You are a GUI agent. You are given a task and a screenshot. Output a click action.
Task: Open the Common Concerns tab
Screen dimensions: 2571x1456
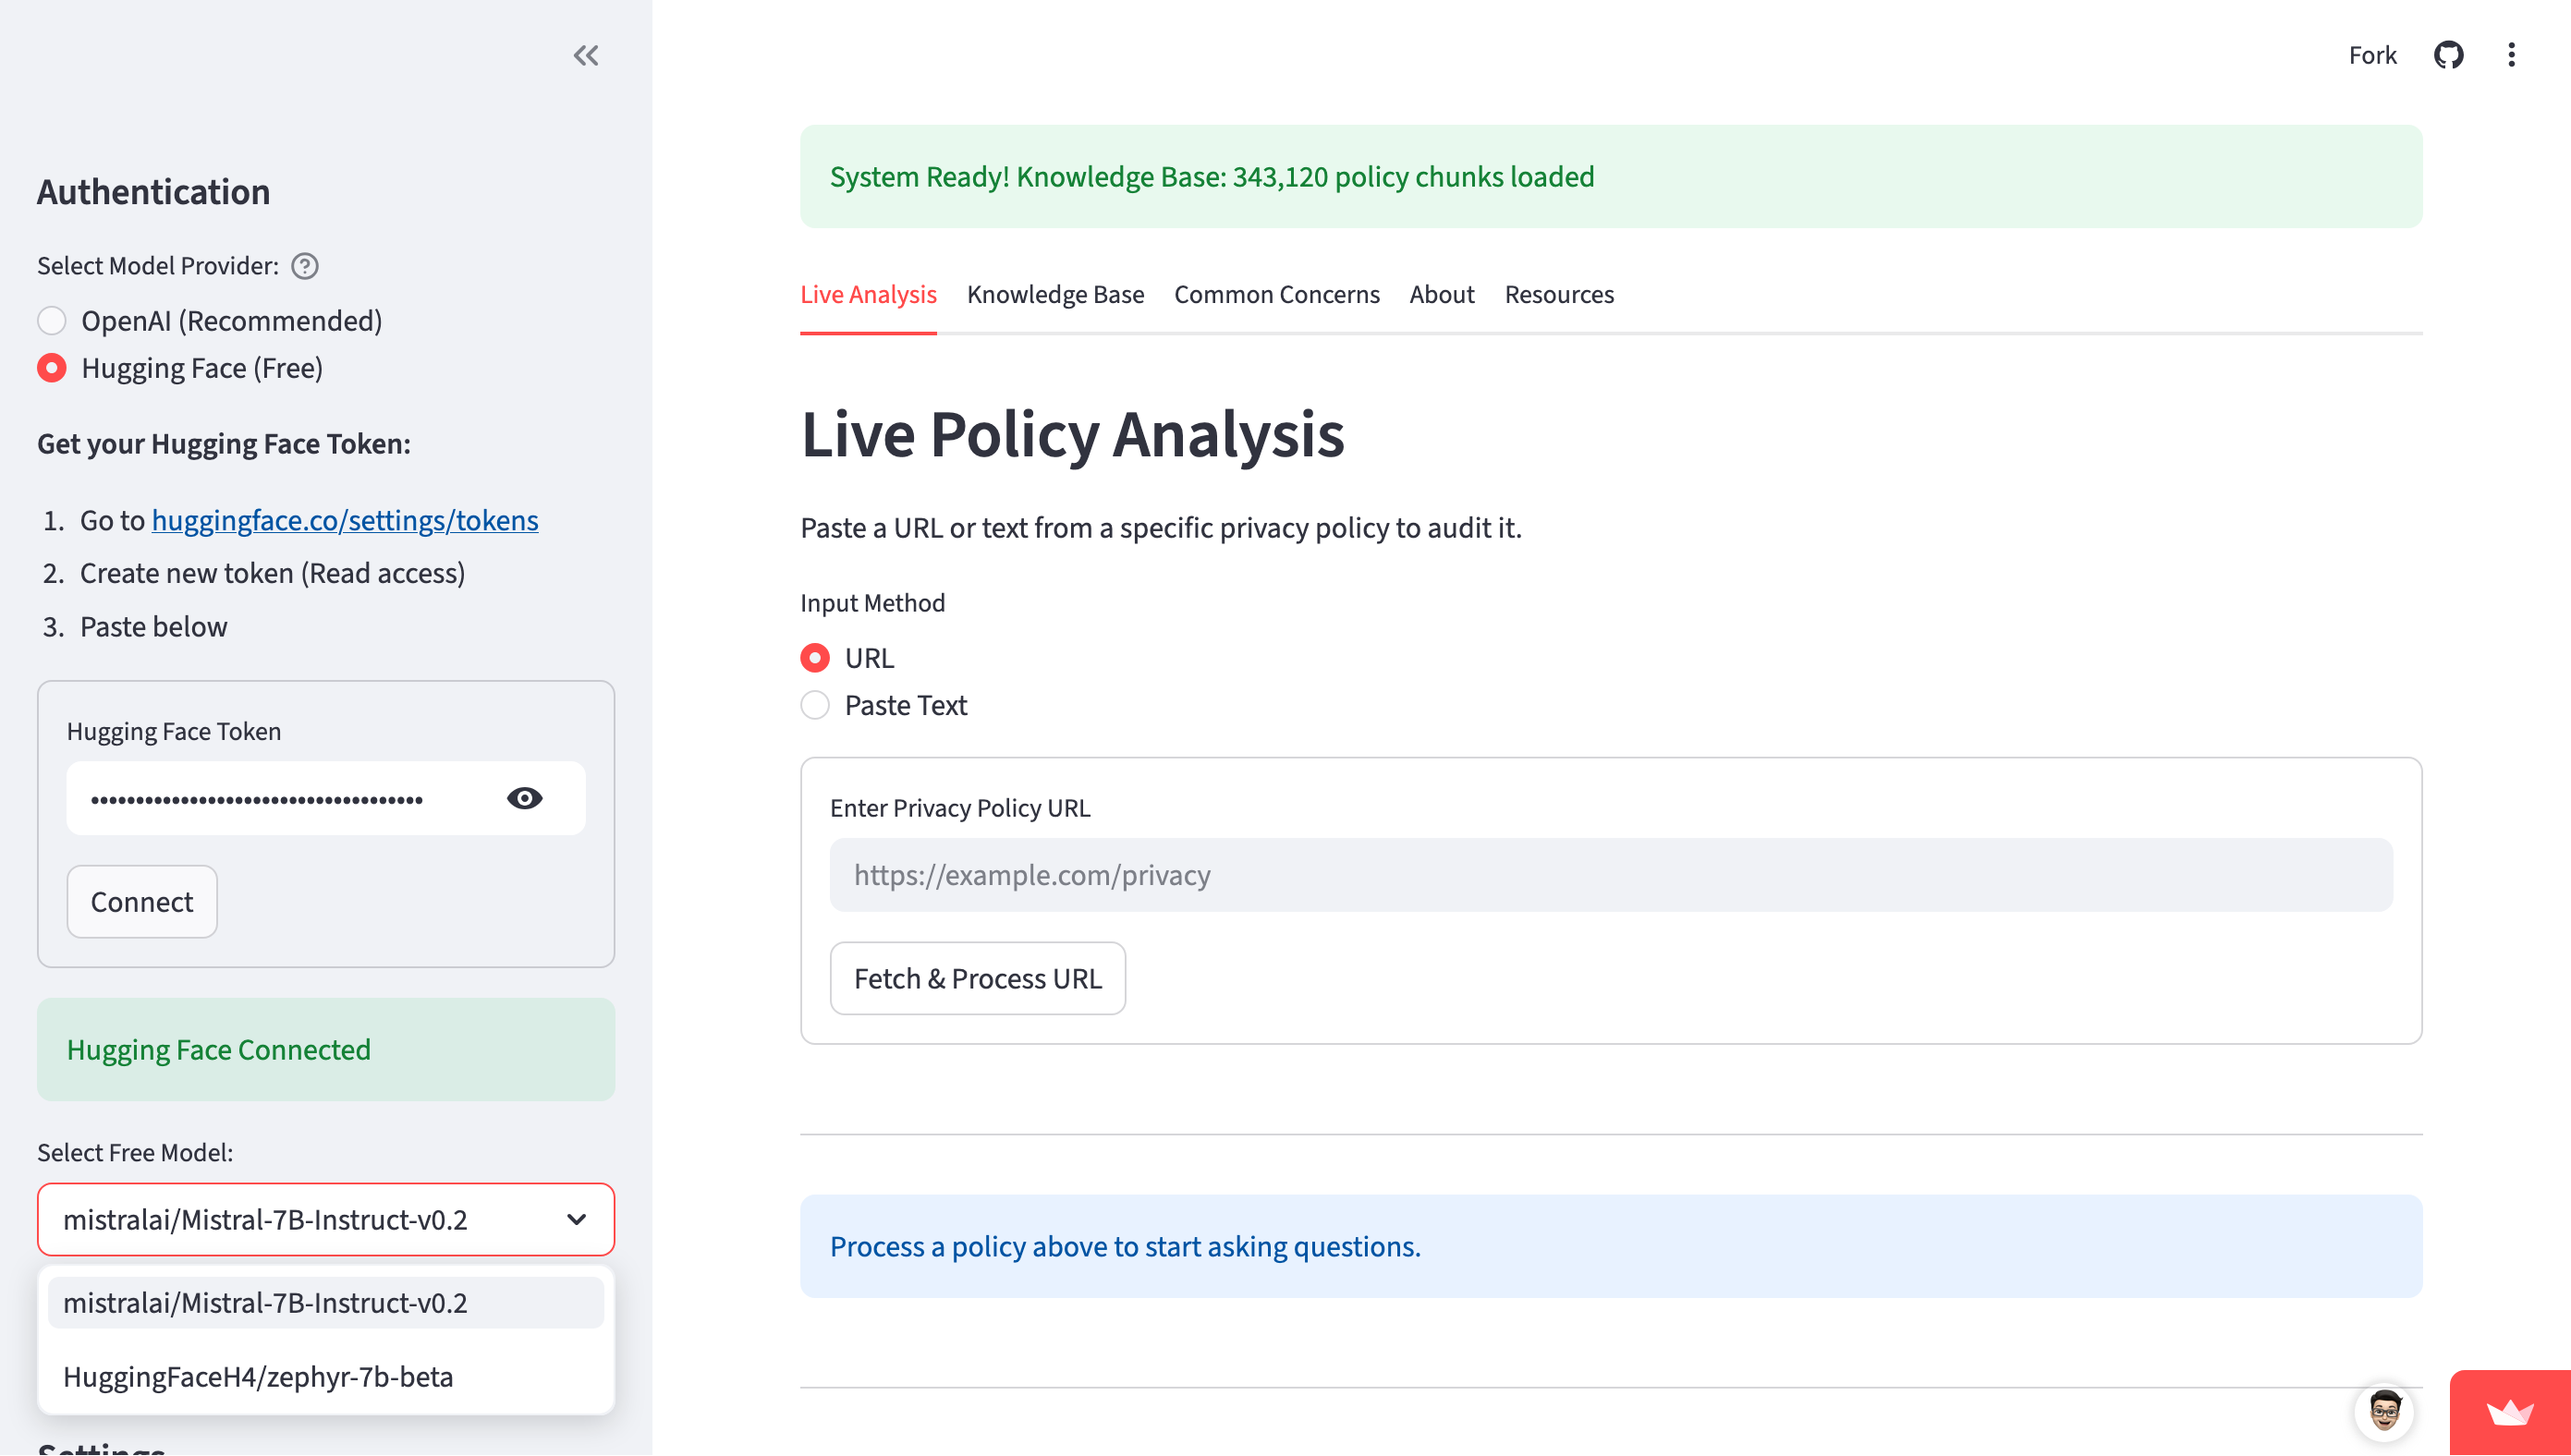point(1276,294)
